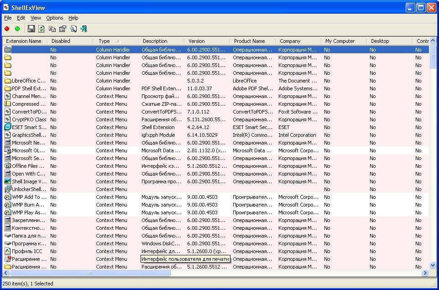This screenshot has height=290, width=439.
Task: Open Properties via the toolbar icon
Action: click(63, 29)
